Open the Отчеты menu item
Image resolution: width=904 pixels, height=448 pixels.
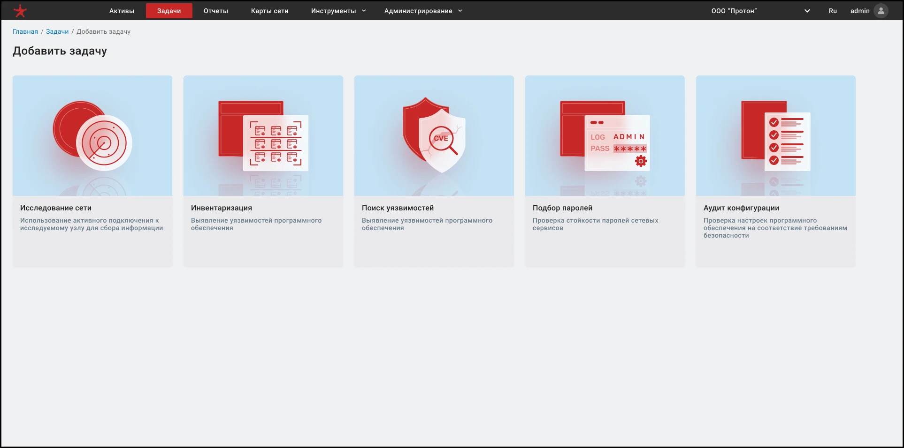click(216, 11)
